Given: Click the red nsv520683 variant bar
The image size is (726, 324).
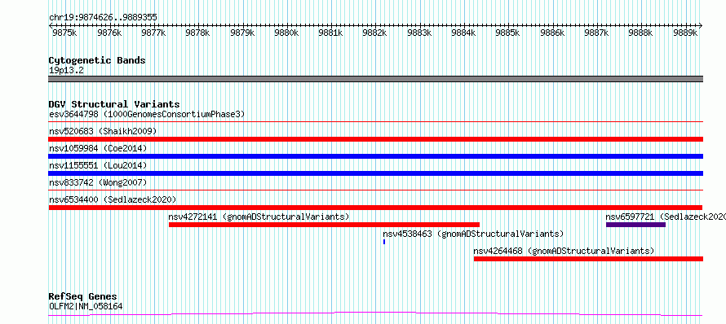Looking at the screenshot, I should coord(375,139).
